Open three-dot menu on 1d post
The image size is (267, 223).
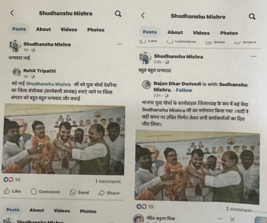[x=120, y=44]
